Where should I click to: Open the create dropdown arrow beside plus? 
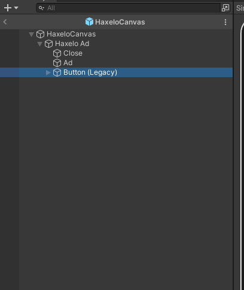click(x=16, y=8)
